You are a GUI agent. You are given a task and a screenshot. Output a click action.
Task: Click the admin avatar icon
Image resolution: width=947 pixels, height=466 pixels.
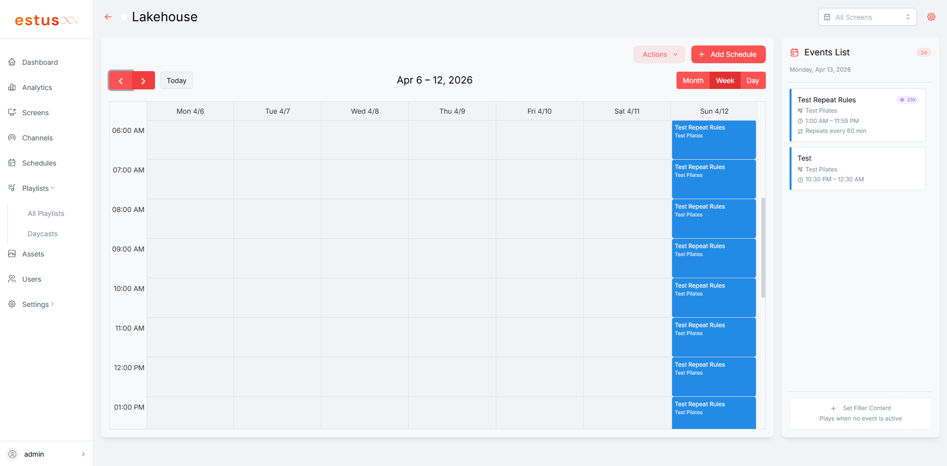[x=12, y=454]
